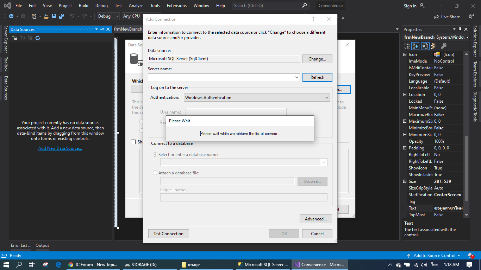Click the New Project toolbar icon
Viewport: 481px width, 270px height.
(x=34, y=16)
